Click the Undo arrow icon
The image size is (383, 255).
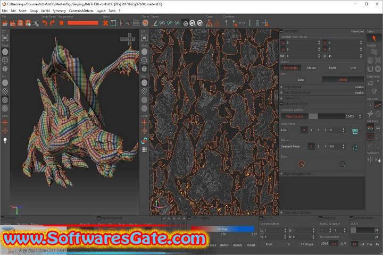pyautogui.click(x=44, y=23)
